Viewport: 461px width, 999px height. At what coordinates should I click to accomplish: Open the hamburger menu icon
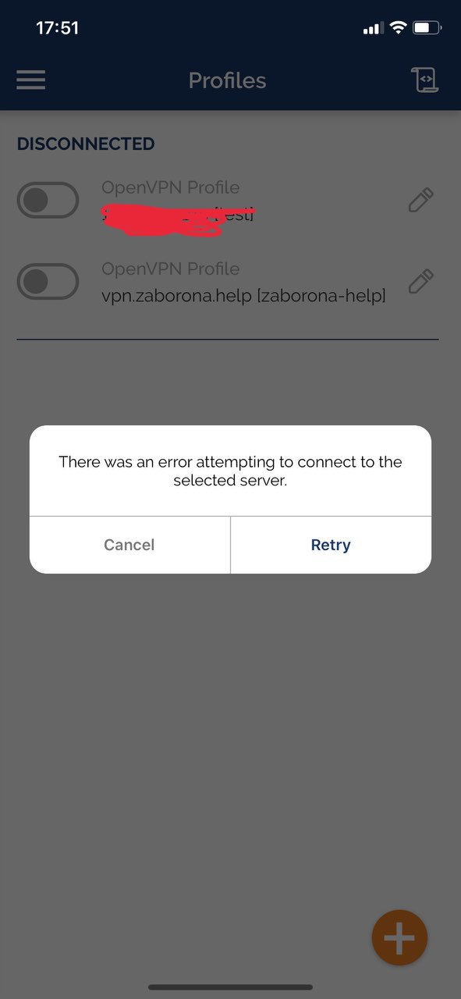click(30, 80)
